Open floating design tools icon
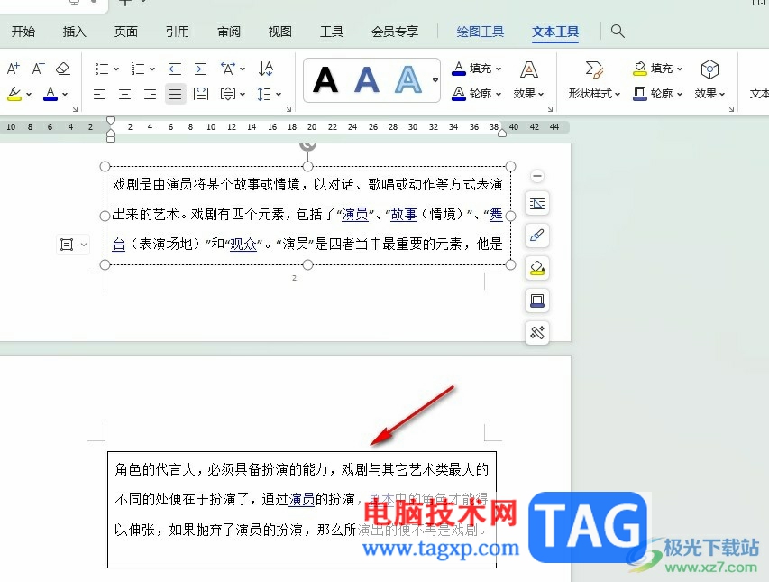This screenshot has height=582, width=769. click(537, 333)
